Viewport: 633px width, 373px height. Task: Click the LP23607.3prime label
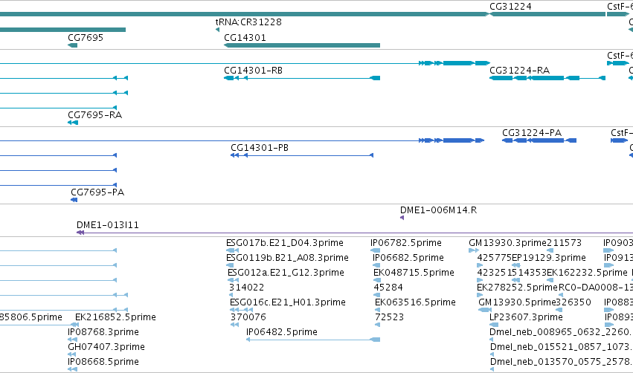pyautogui.click(x=526, y=317)
